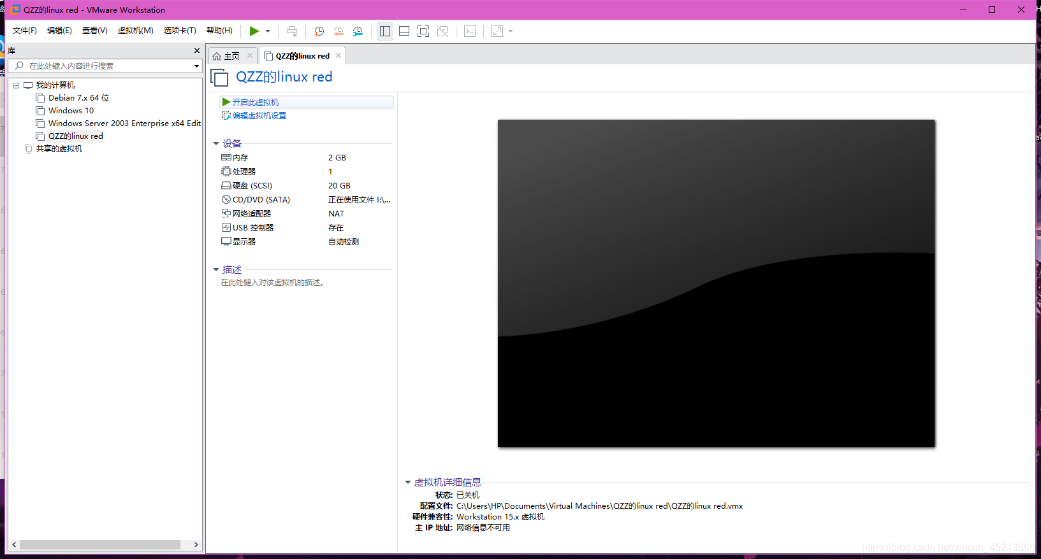
Task: Open the 帮助(H) menu
Action: [219, 31]
